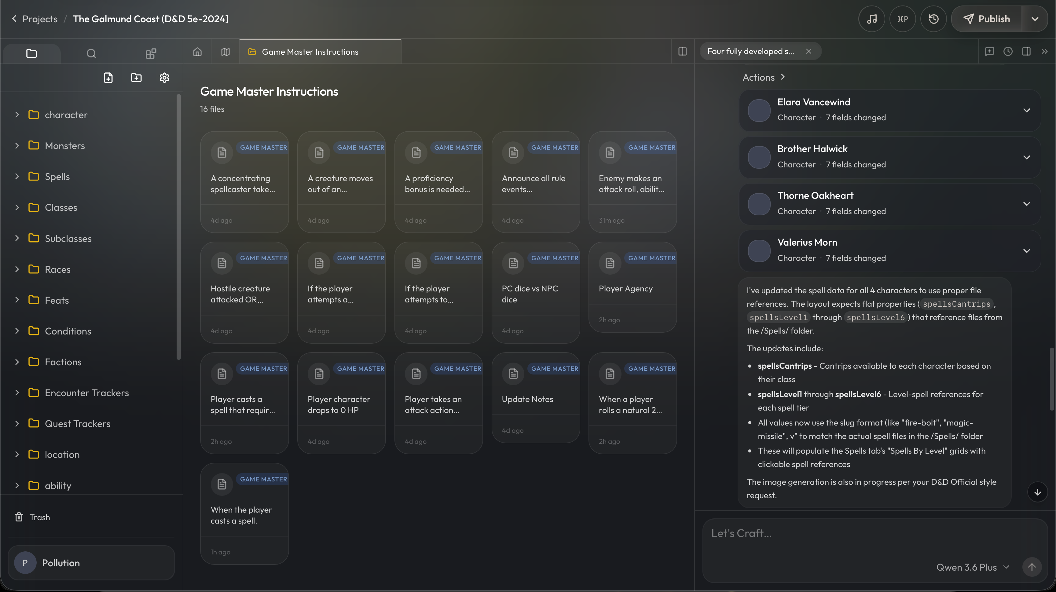The width and height of the screenshot is (1056, 592).
Task: Jump to the bottom of the chat
Action: tap(1038, 492)
